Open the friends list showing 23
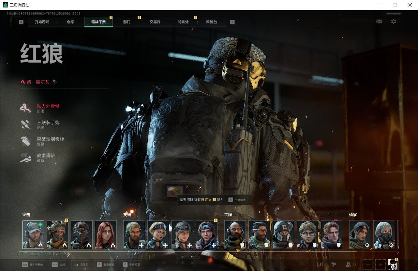Screen dimensions: 418x271 click(351, 265)
